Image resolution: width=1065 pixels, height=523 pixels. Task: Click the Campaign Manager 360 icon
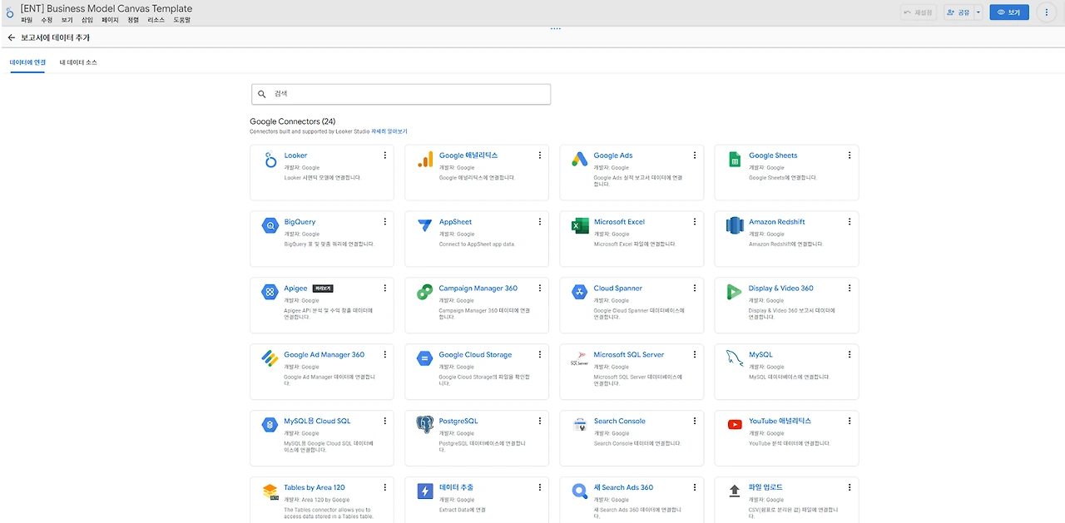[x=425, y=292]
